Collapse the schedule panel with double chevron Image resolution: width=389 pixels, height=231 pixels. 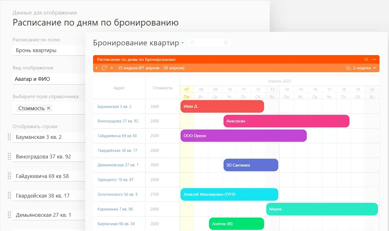(x=366, y=59)
